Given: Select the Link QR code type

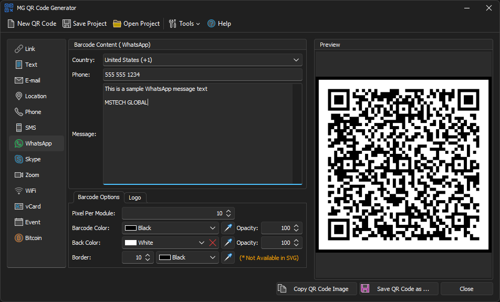Looking at the screenshot, I should 36,49.
